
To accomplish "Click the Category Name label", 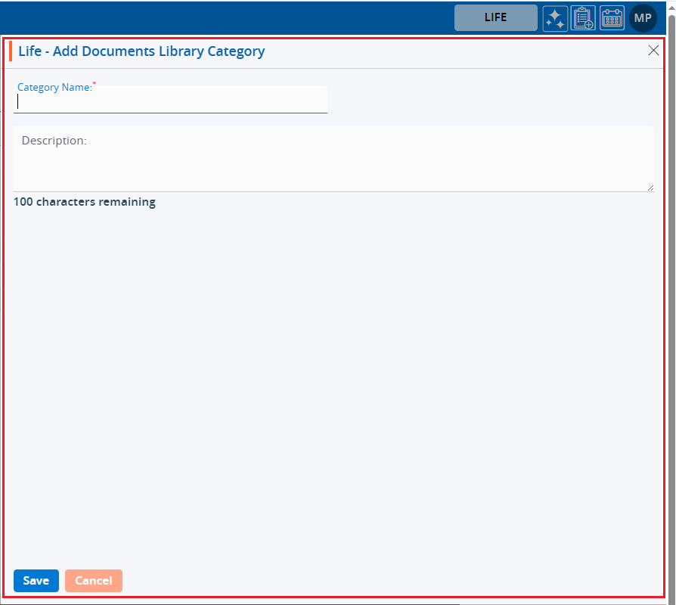I will click(x=54, y=87).
